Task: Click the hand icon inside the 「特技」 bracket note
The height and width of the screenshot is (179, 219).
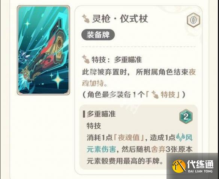Action: pyautogui.click(x=155, y=95)
